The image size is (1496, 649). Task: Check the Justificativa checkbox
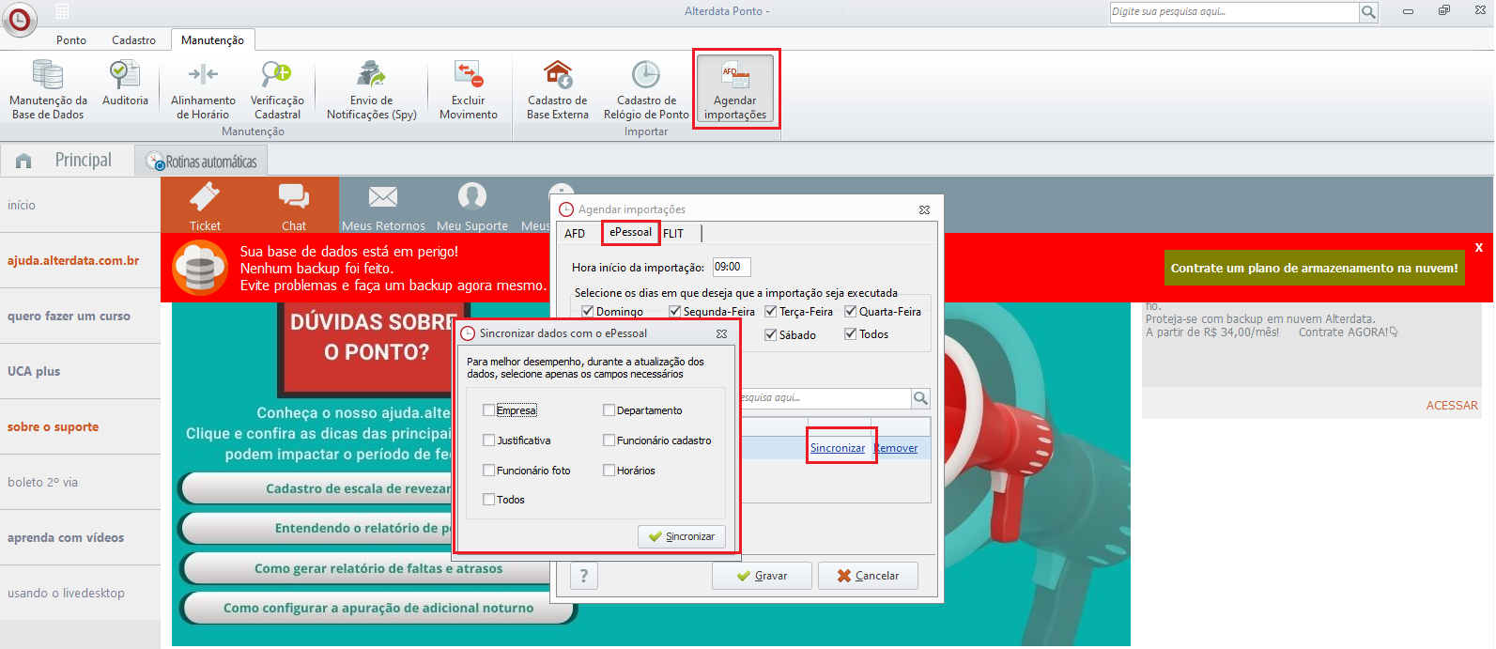(x=488, y=440)
